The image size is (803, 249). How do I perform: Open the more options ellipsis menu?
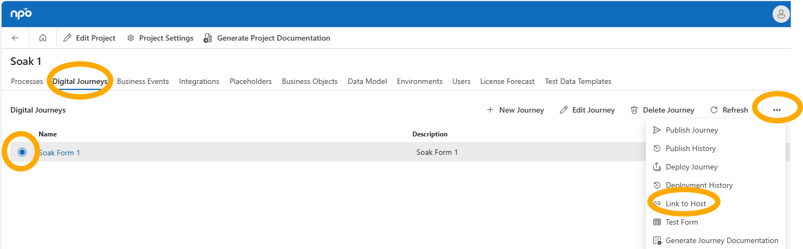coord(777,110)
